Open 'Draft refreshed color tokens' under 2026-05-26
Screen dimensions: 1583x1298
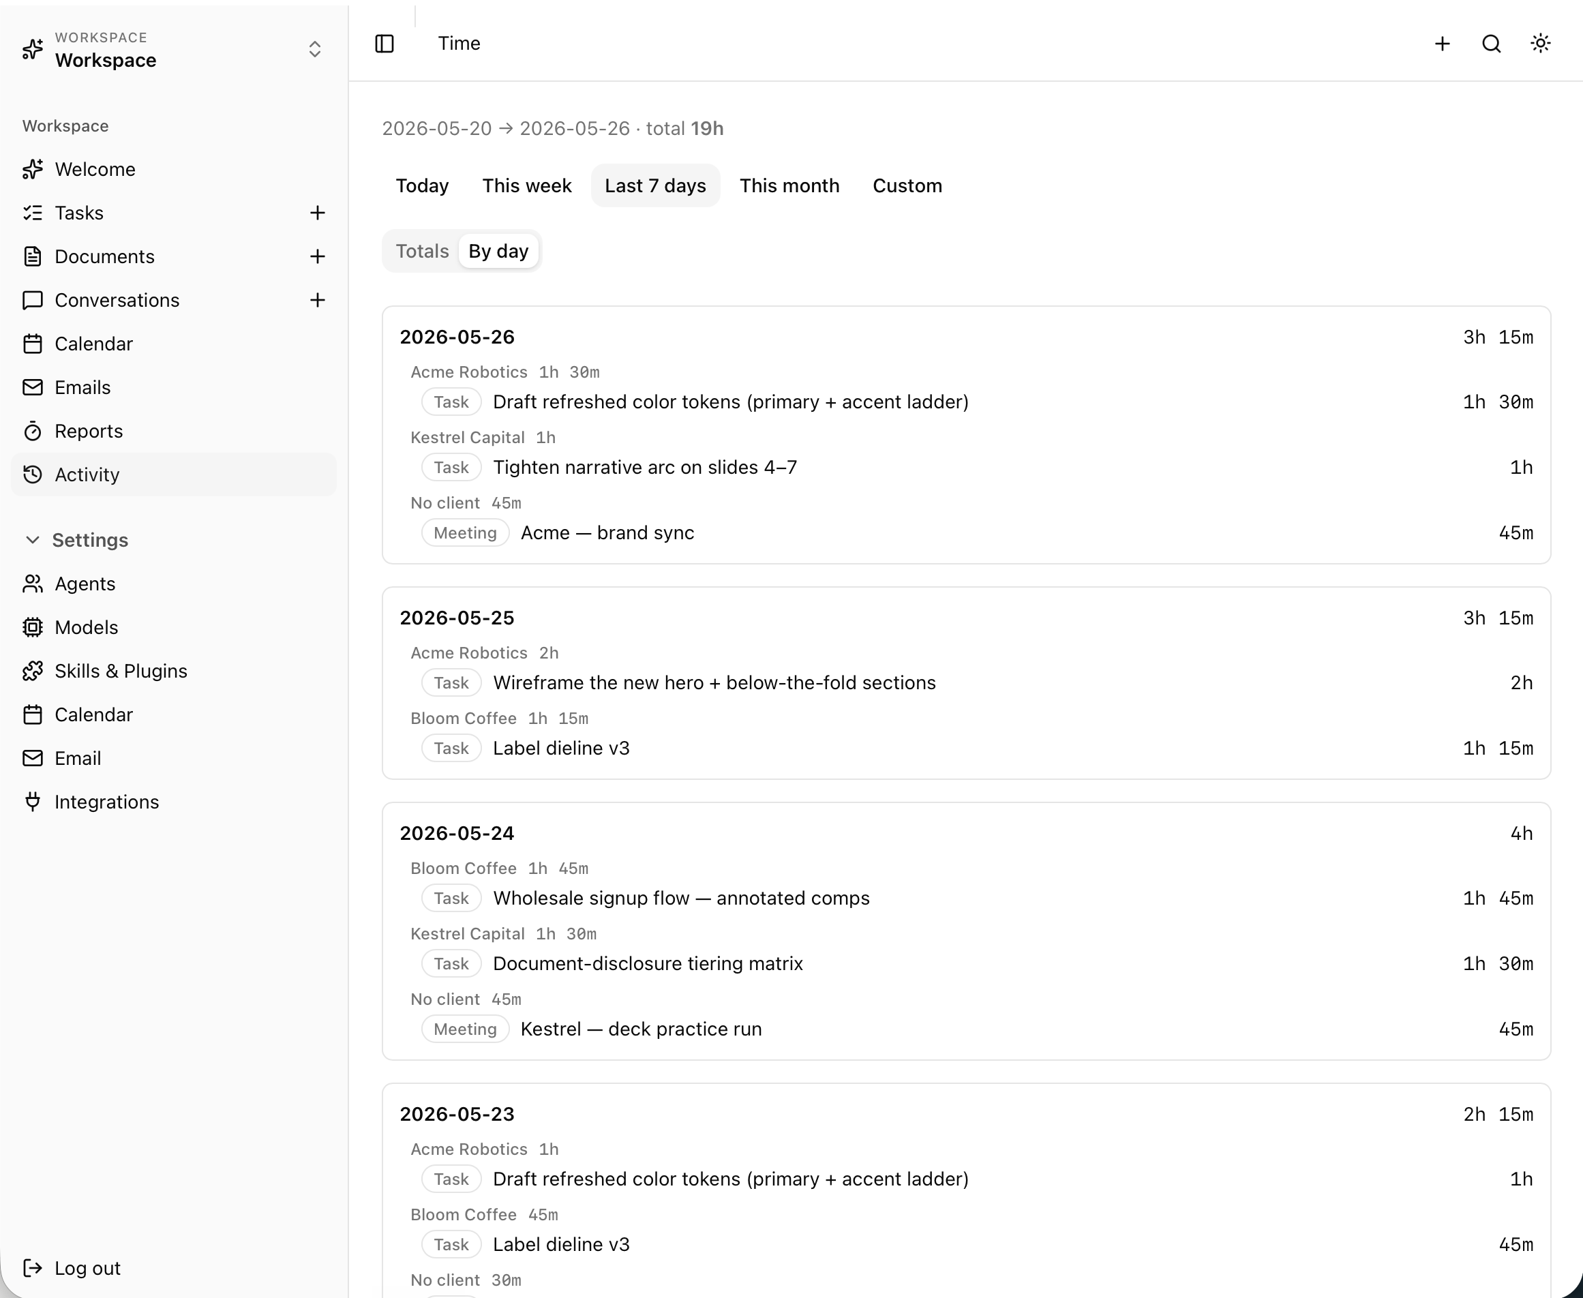[731, 402]
